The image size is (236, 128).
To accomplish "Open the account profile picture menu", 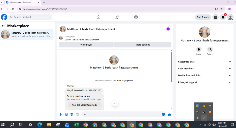I will tap(230, 17).
